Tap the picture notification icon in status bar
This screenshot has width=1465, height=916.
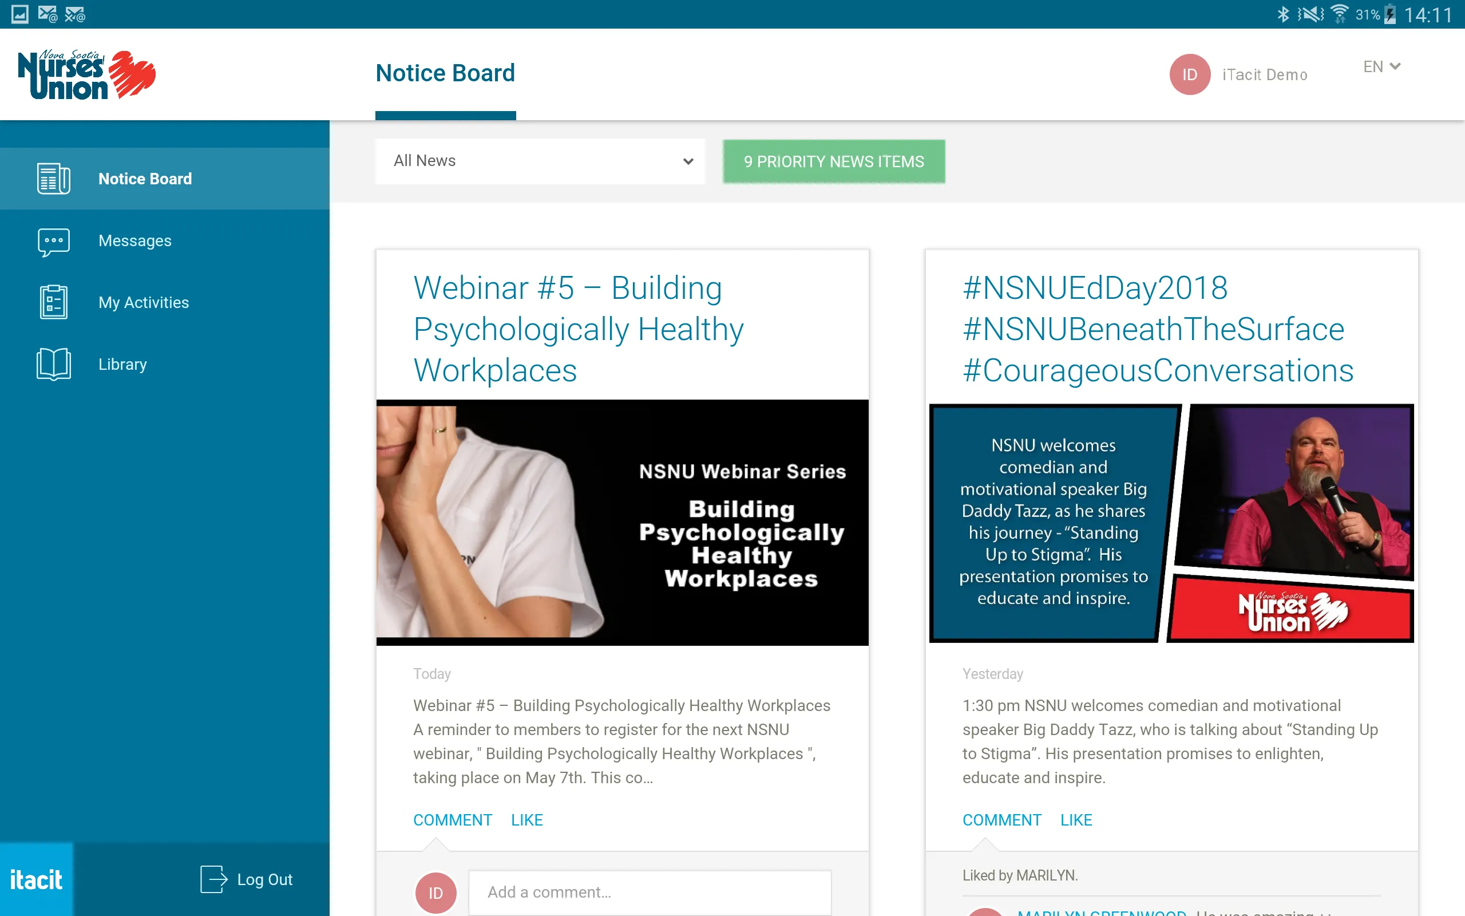tap(19, 14)
